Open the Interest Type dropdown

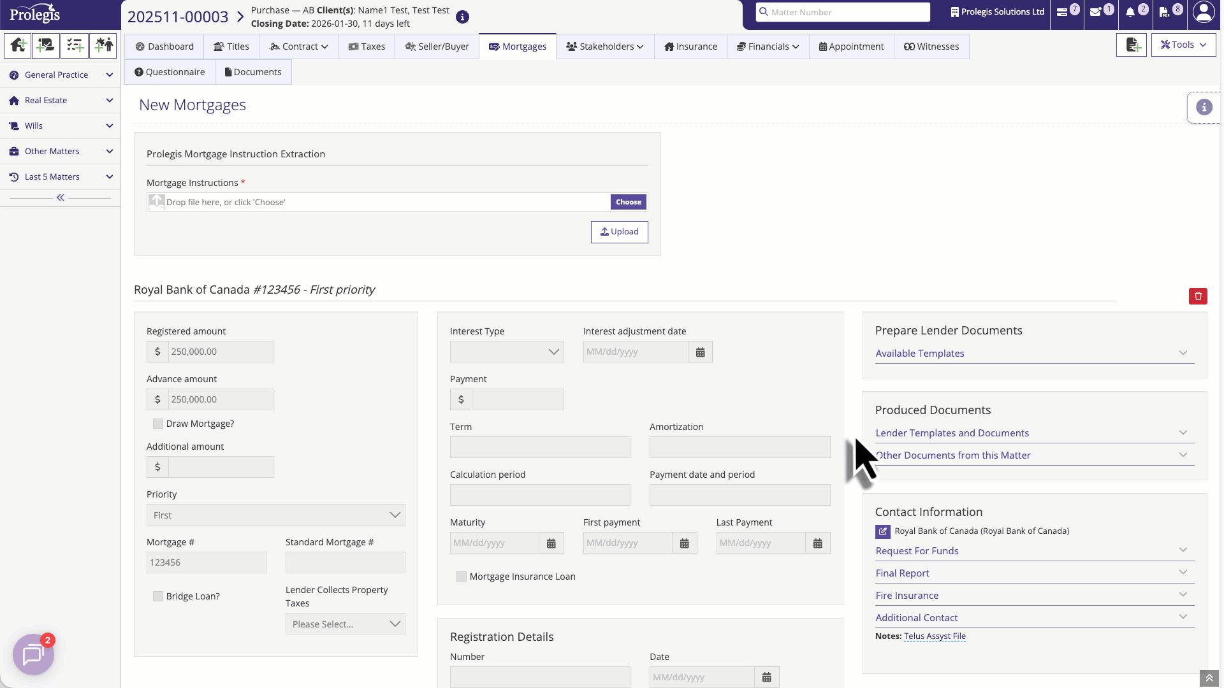[x=507, y=352]
